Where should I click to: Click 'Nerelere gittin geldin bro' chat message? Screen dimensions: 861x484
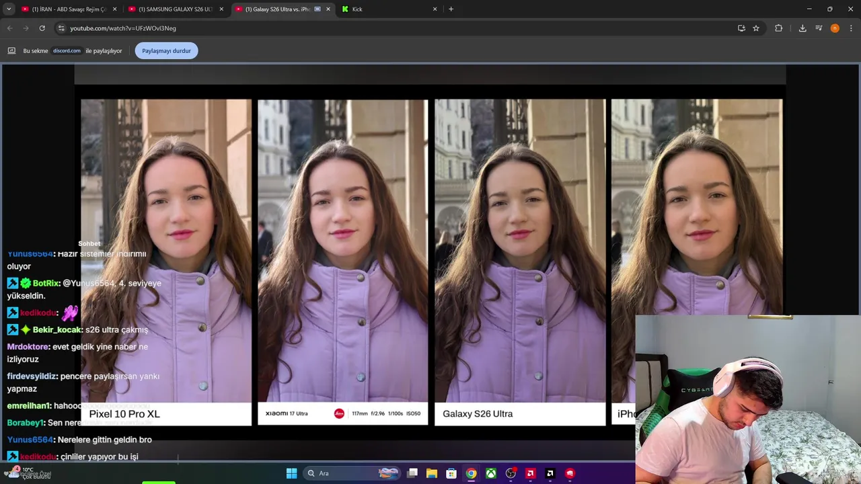105,439
